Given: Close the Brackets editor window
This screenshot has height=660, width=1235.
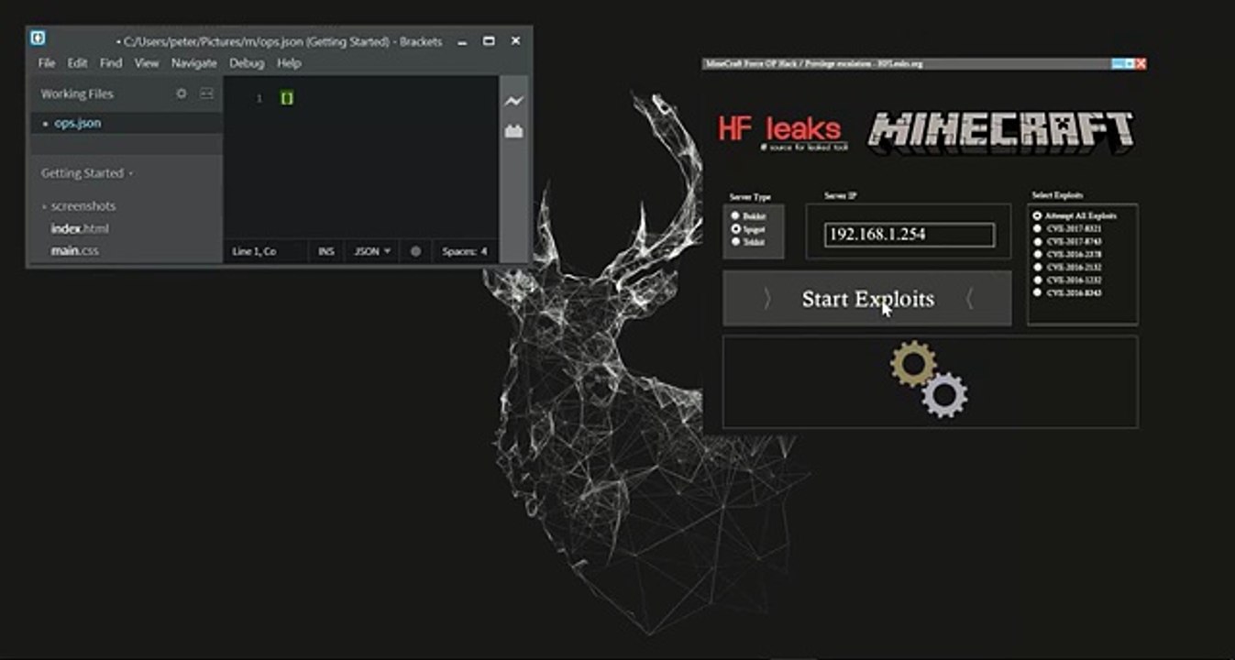Looking at the screenshot, I should [515, 40].
